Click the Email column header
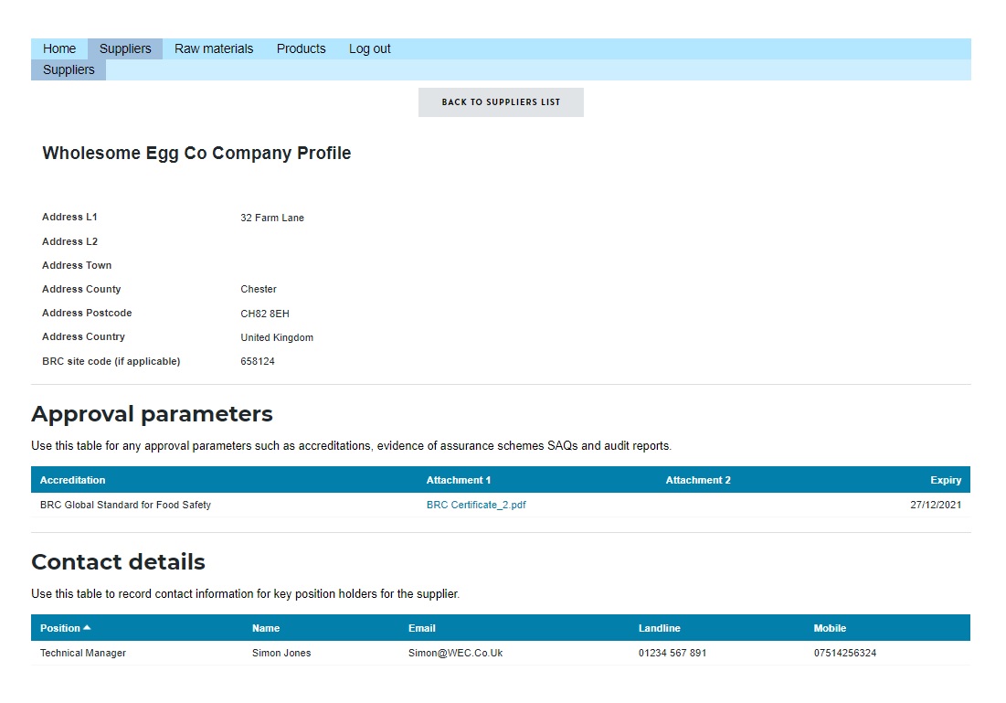 (x=421, y=628)
